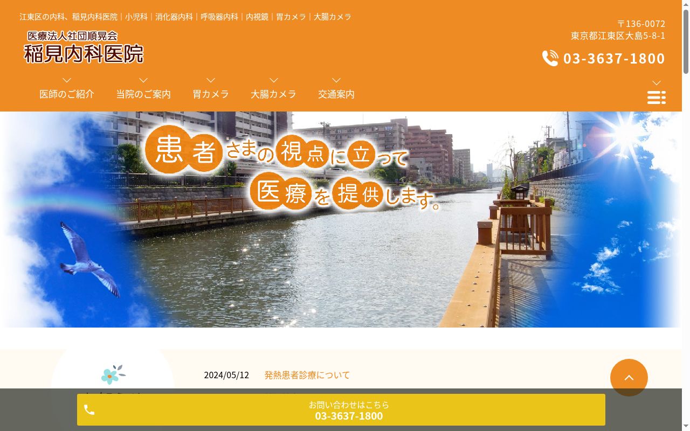
Task: Go to the 胃カメラ menu item
Action: 211,94
